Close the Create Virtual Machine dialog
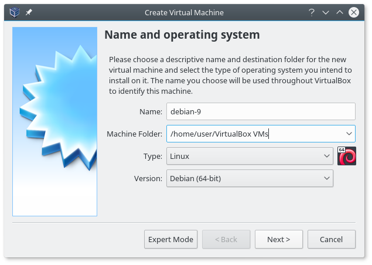Image resolution: width=372 pixels, height=265 pixels. click(354, 12)
